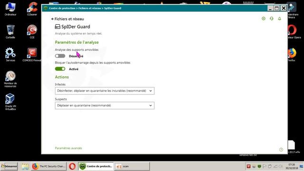Click the Actions section heading
This screenshot has width=304, height=171.
pos(62,77)
